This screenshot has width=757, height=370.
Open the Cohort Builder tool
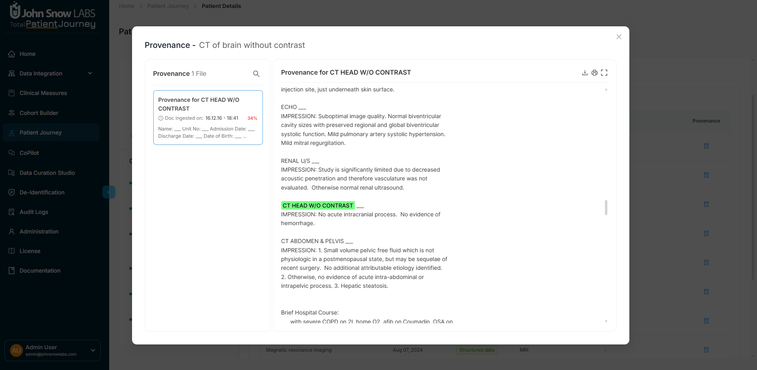click(38, 113)
